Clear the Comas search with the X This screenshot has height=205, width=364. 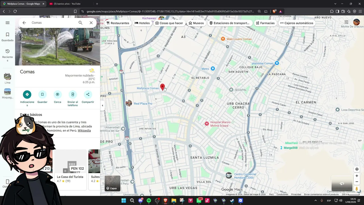91,23
